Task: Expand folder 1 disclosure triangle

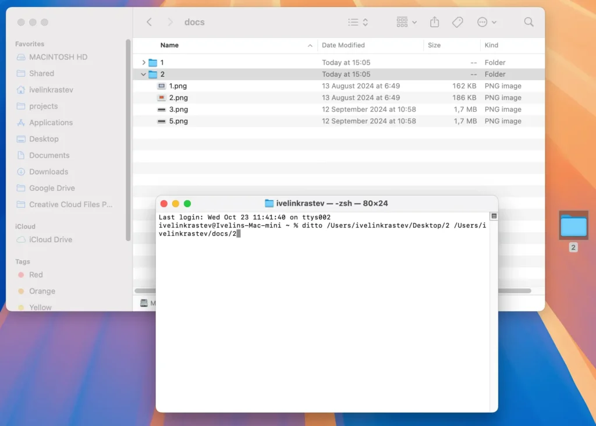Action: click(x=144, y=62)
